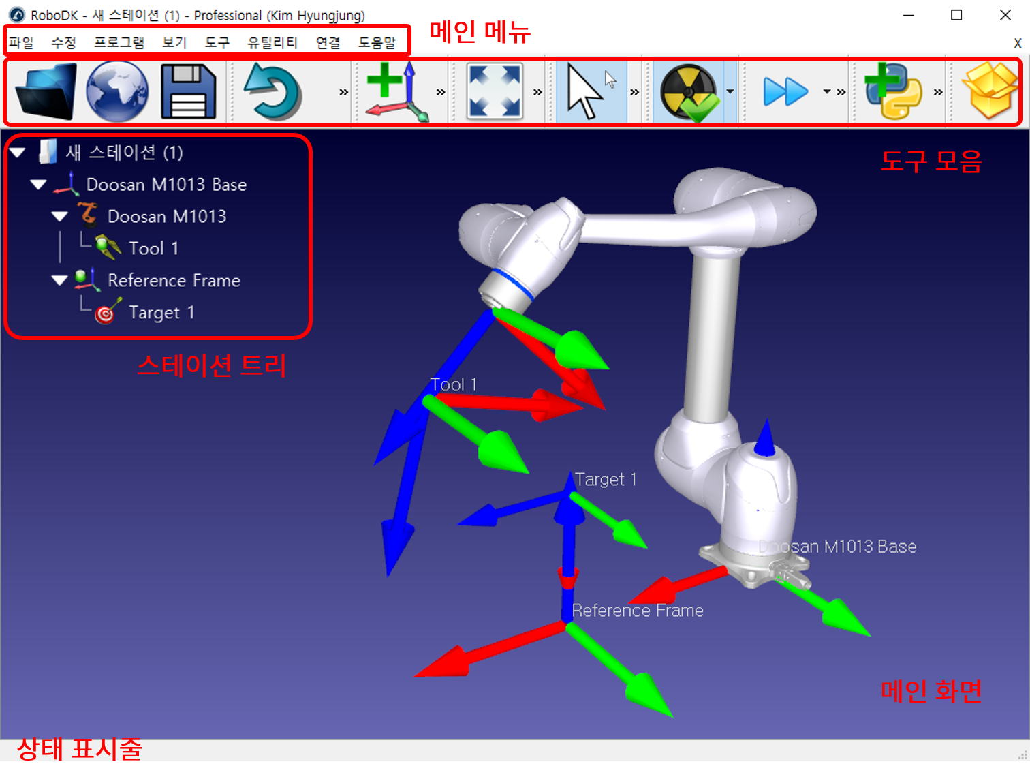Expand hidden items after select tool
This screenshot has width=1030, height=781.
point(634,92)
